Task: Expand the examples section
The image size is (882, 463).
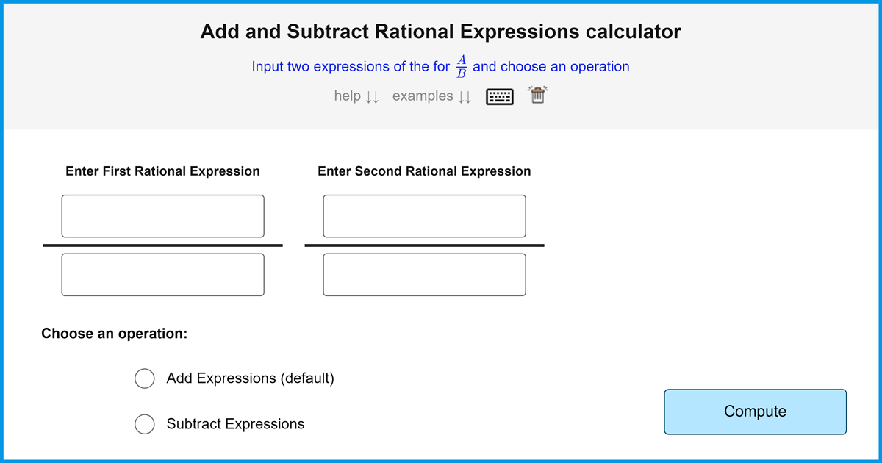Action: (x=431, y=96)
